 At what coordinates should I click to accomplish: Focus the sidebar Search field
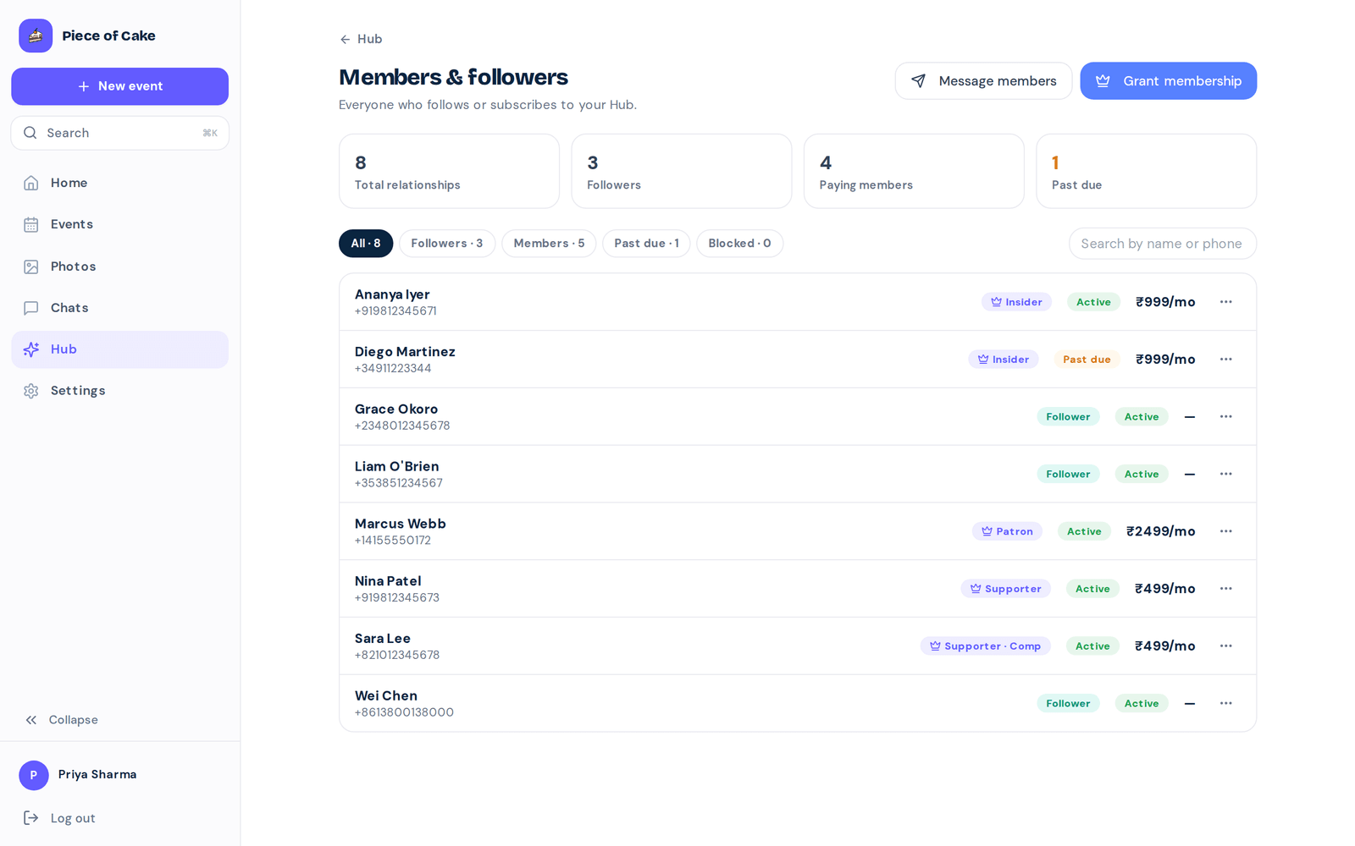point(119,133)
